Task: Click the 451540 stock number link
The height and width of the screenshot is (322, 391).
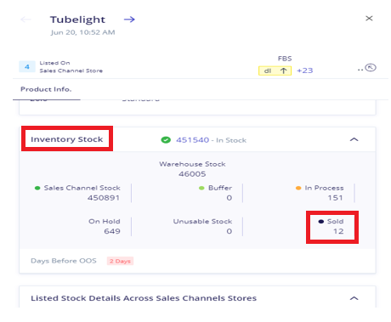Action: 192,140
